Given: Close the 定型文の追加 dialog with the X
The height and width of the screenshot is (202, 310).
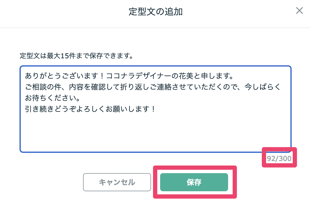Looking at the screenshot, I should (299, 11).
